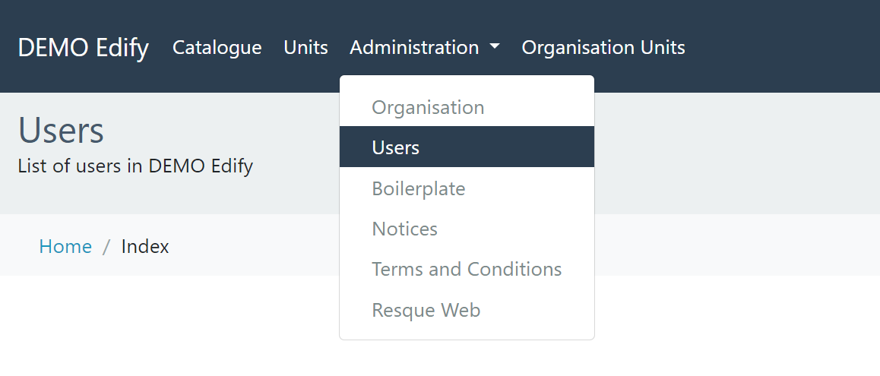Viewport: 880px width, 376px height.
Task: Click the Index breadcrumb item
Action: [x=145, y=246]
